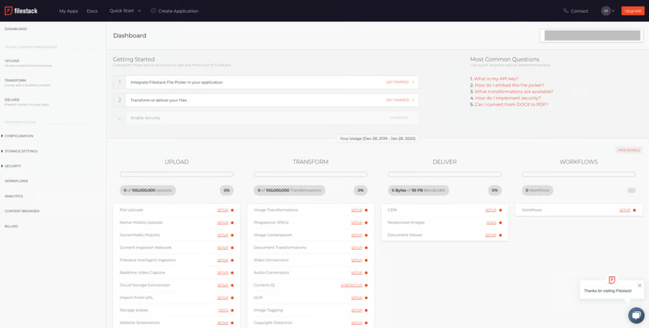Open the Deliver sidebar section
Viewport: 649px width, 328px height.
[27, 102]
